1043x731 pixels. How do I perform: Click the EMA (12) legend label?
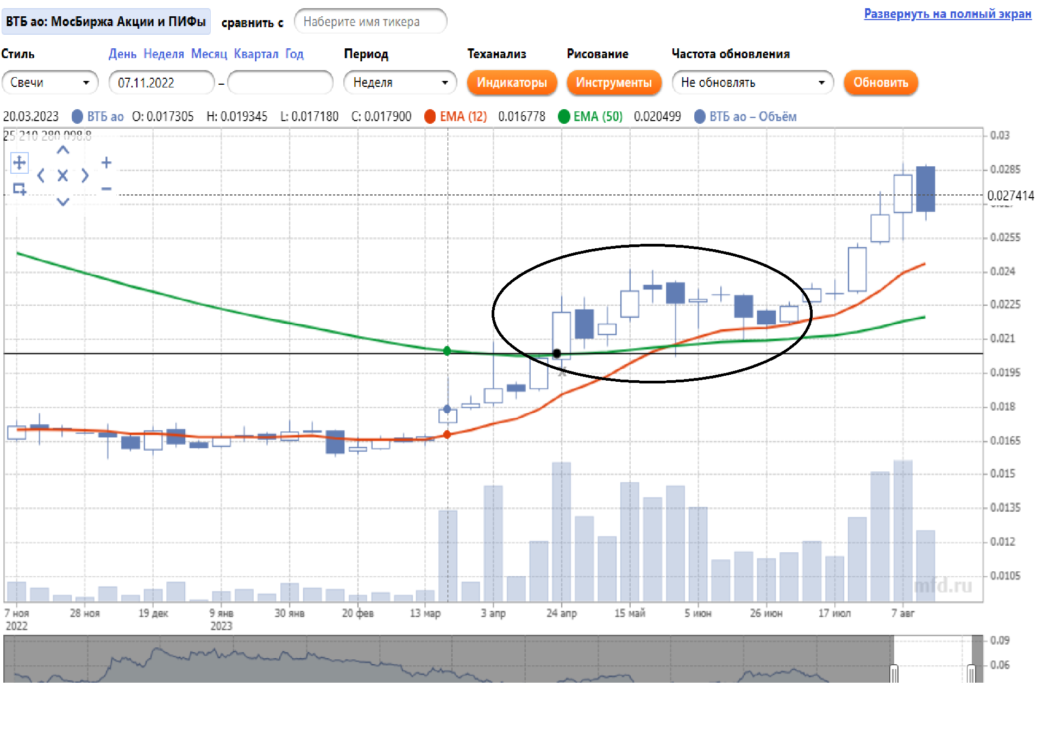pyautogui.click(x=463, y=117)
